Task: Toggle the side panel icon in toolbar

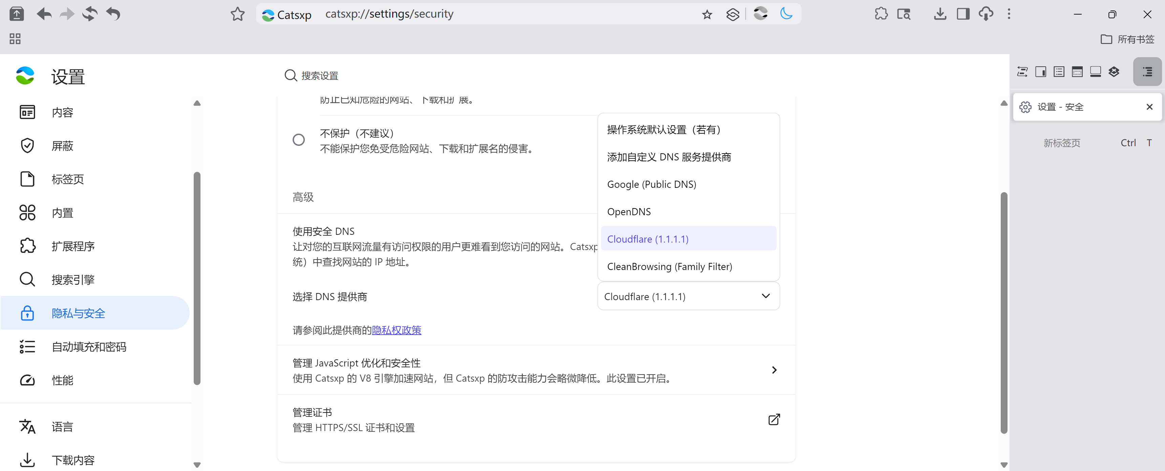Action: tap(963, 14)
